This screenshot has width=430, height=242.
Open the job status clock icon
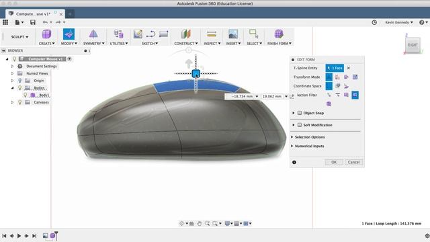point(374,22)
